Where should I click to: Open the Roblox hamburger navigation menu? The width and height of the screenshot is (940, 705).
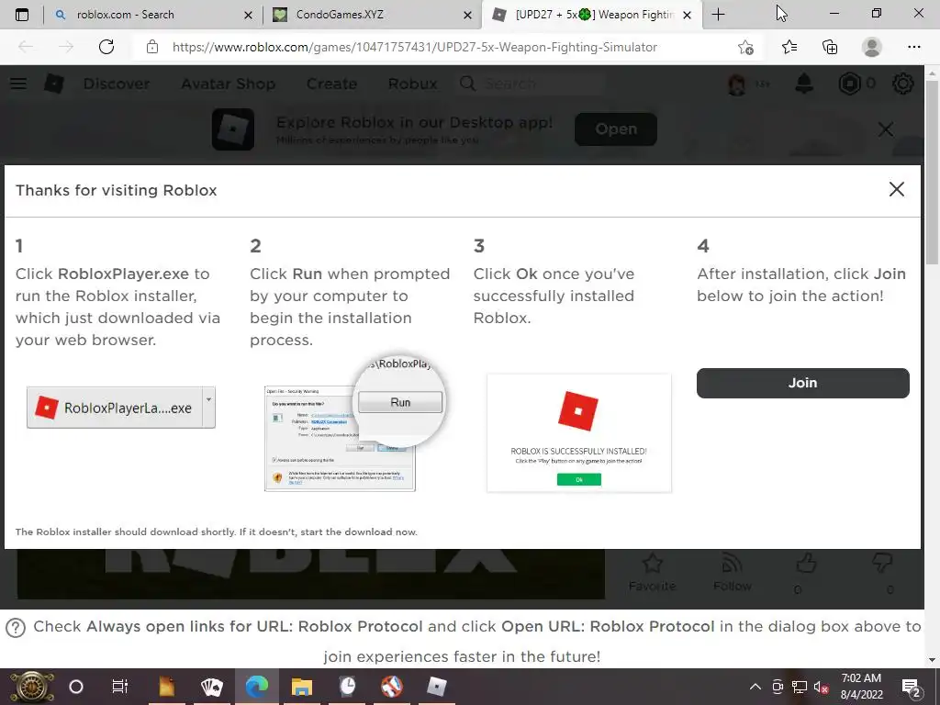coord(18,84)
